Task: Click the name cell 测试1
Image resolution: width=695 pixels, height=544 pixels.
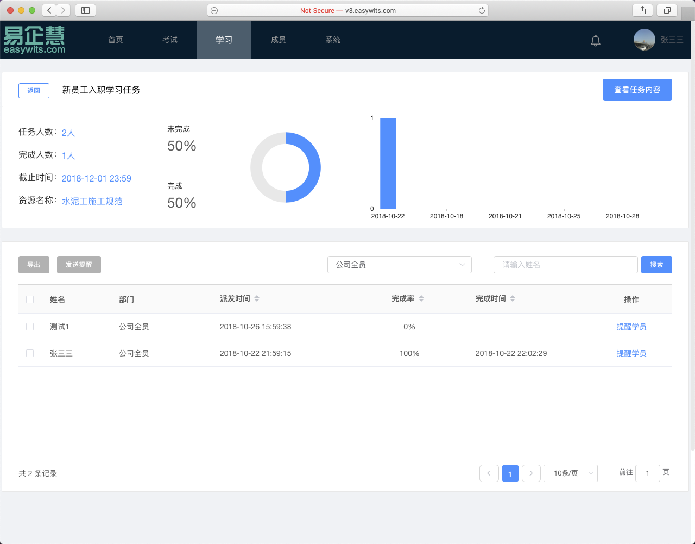Action: (60, 327)
